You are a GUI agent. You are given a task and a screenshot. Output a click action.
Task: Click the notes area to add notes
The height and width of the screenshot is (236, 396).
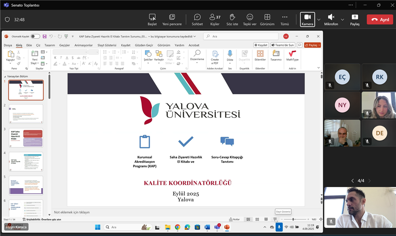[187, 212]
